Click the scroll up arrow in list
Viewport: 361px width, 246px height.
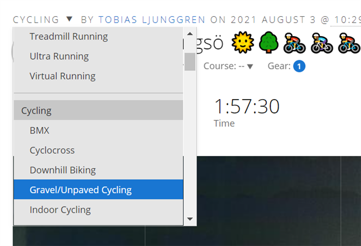(190, 34)
